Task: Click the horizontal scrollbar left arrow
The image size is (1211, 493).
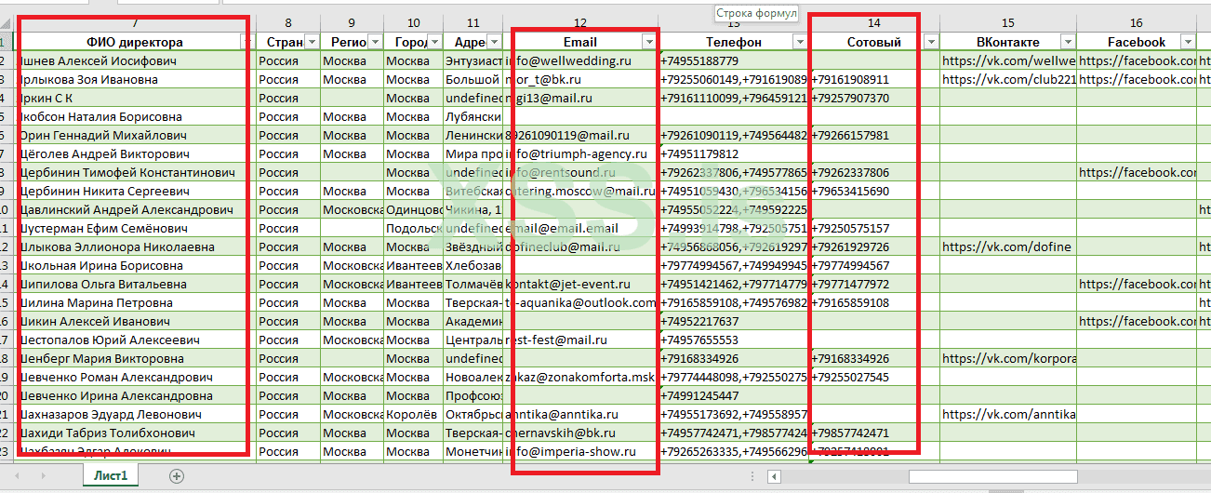Action: 774,476
